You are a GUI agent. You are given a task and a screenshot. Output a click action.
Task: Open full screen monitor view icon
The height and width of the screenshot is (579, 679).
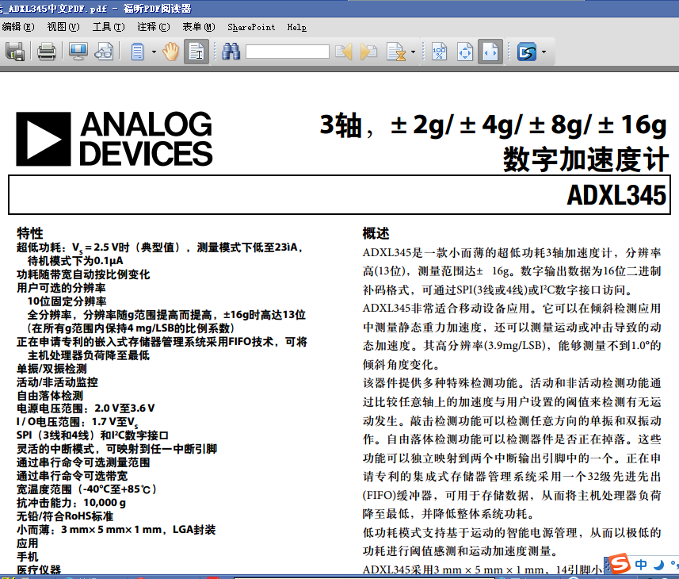[x=78, y=52]
